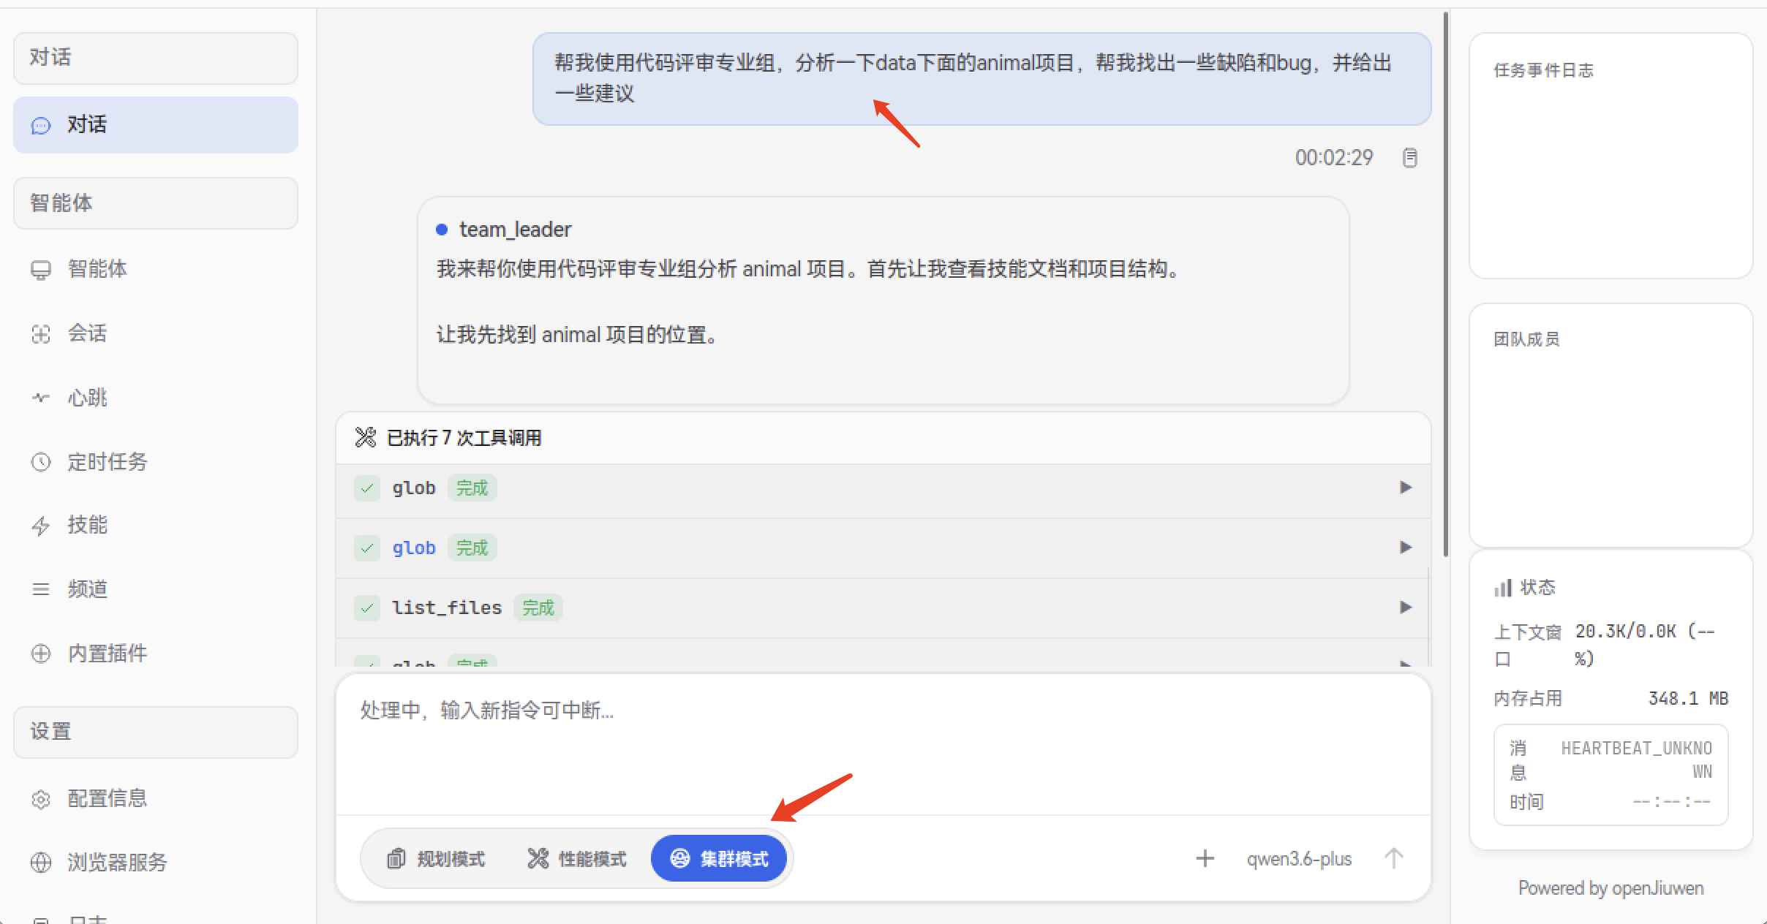Open 浏览器服务 browser service page
Image resolution: width=1767 pixels, height=924 pixels.
156,863
